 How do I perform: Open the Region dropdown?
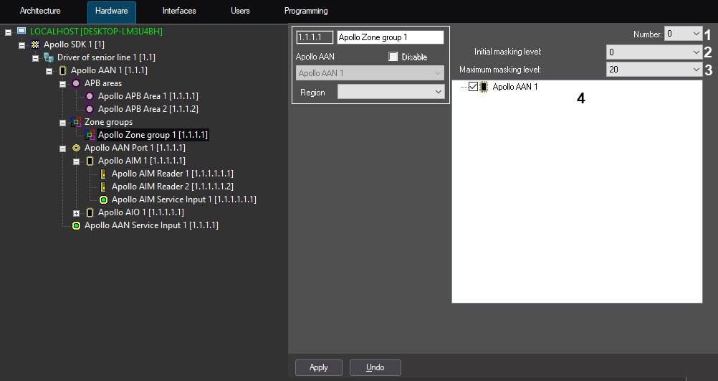tap(439, 92)
